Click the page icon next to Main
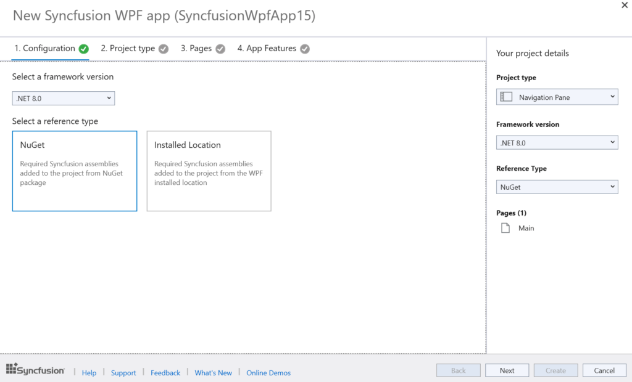 pyautogui.click(x=504, y=227)
